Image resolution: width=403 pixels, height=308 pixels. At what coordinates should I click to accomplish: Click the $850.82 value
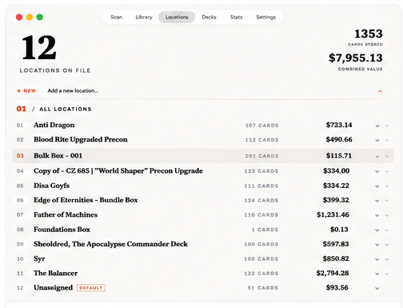point(336,258)
